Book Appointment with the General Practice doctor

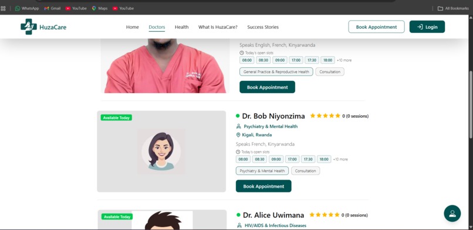coord(267,87)
